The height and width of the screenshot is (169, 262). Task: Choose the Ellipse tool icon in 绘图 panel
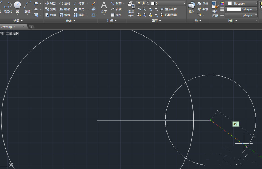tap(36, 9)
